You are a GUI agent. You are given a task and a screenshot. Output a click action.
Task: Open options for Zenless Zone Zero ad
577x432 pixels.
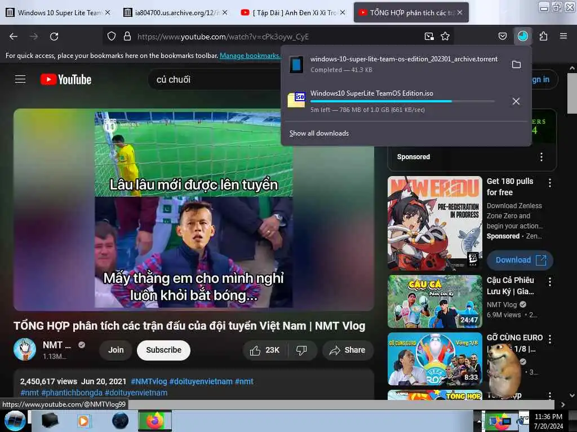tap(550, 183)
